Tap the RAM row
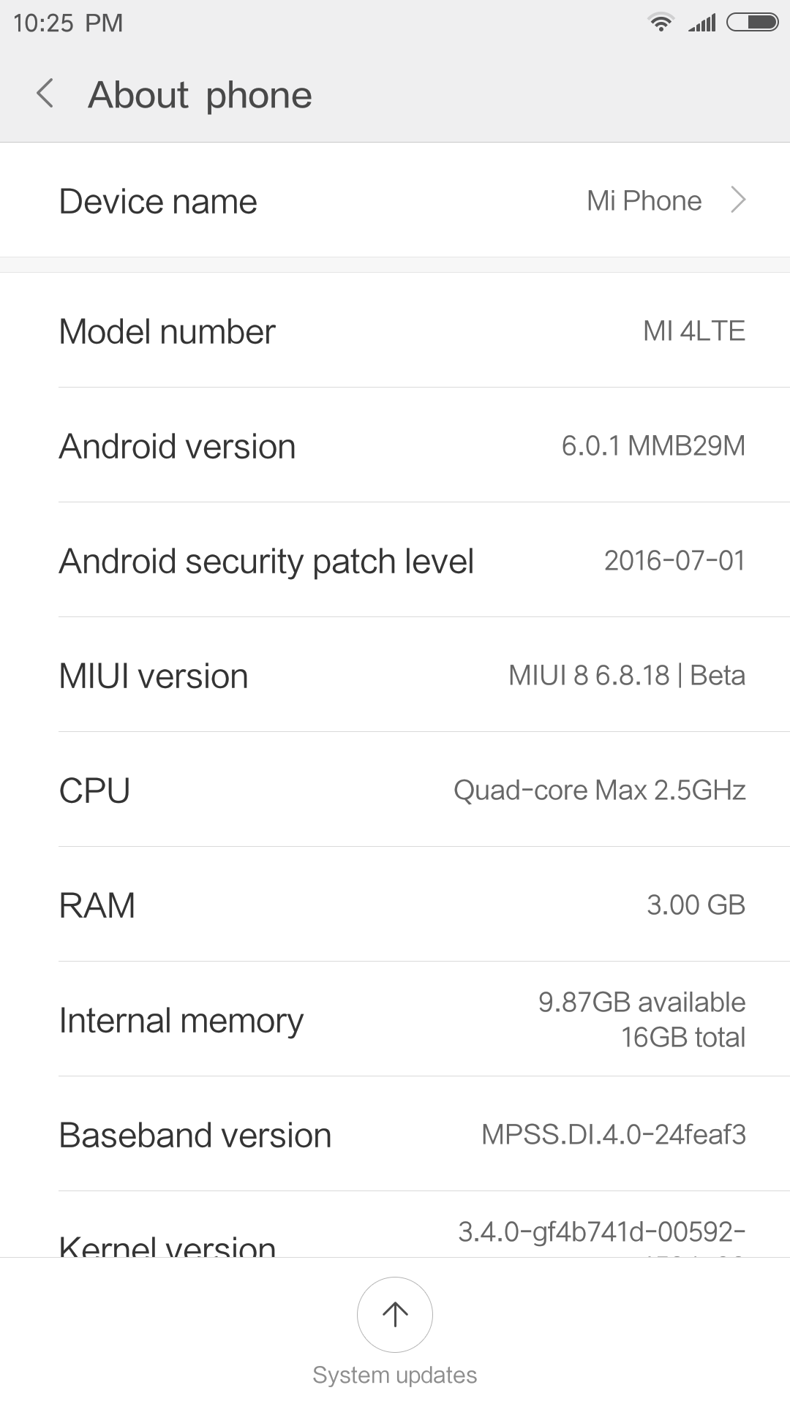The height and width of the screenshot is (1404, 790). coord(395,905)
